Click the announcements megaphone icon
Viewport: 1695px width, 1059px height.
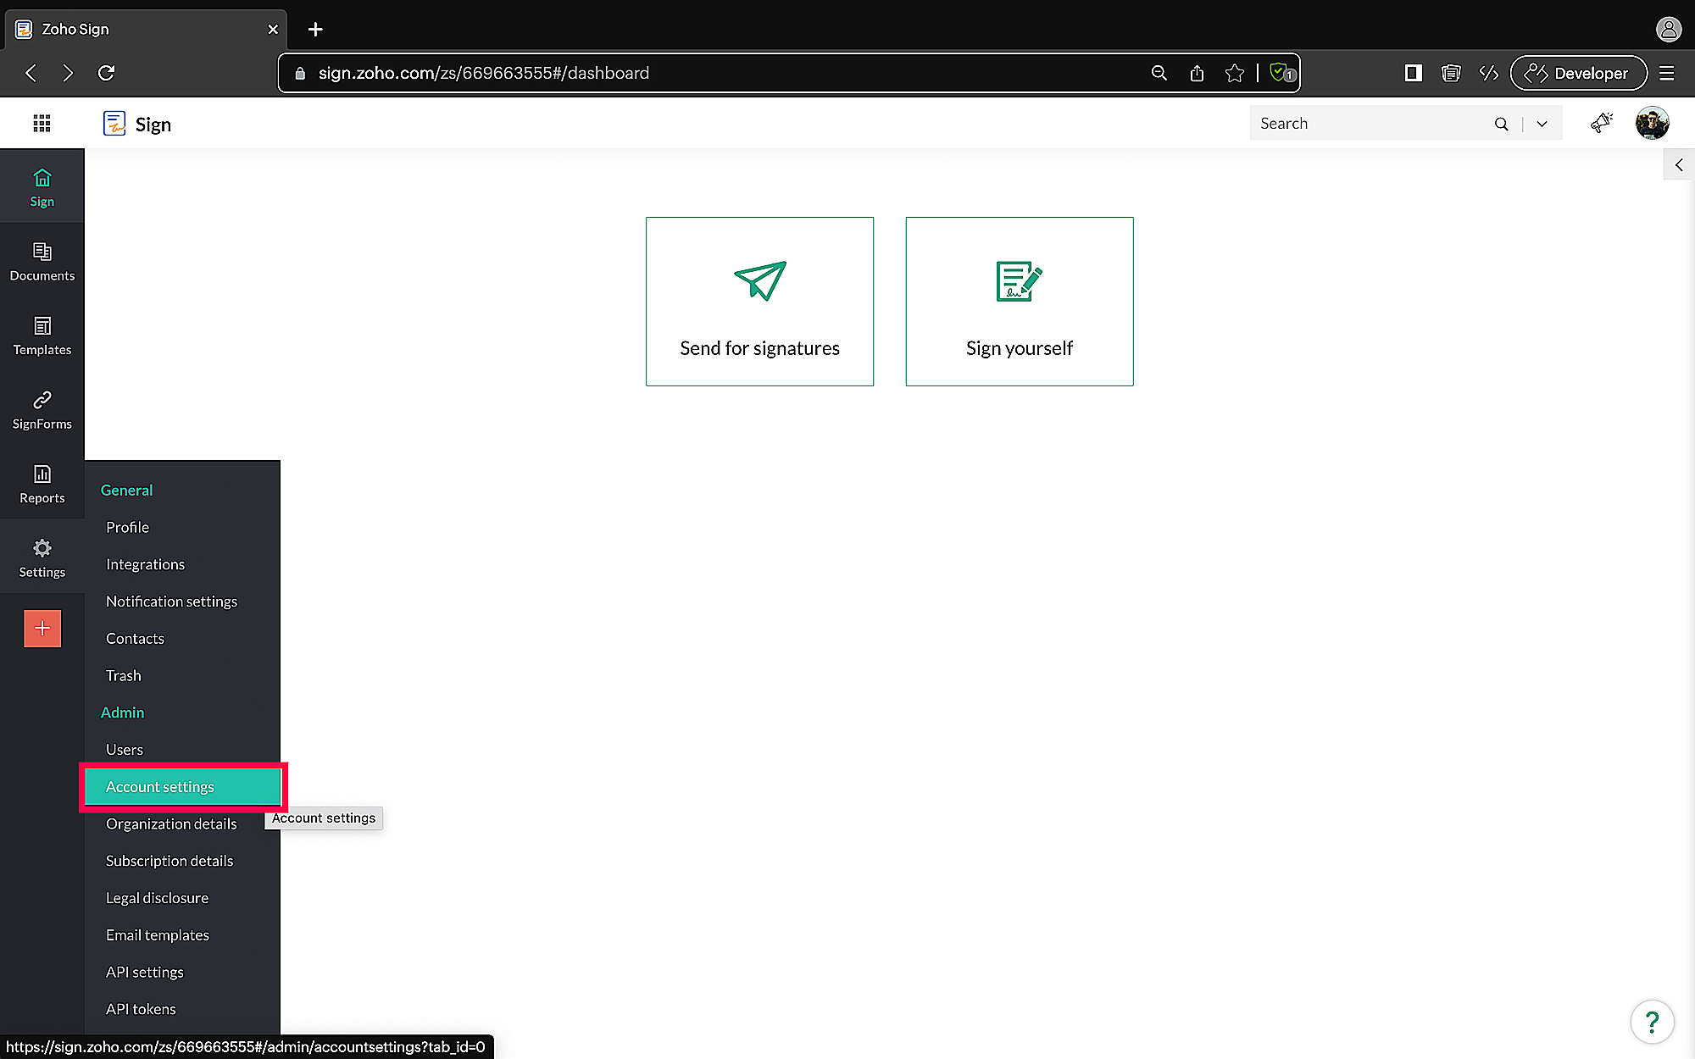(1601, 124)
